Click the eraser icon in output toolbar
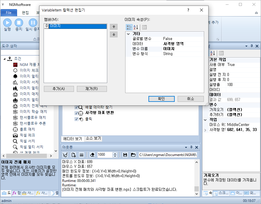The image size is (261, 204). tap(92, 155)
